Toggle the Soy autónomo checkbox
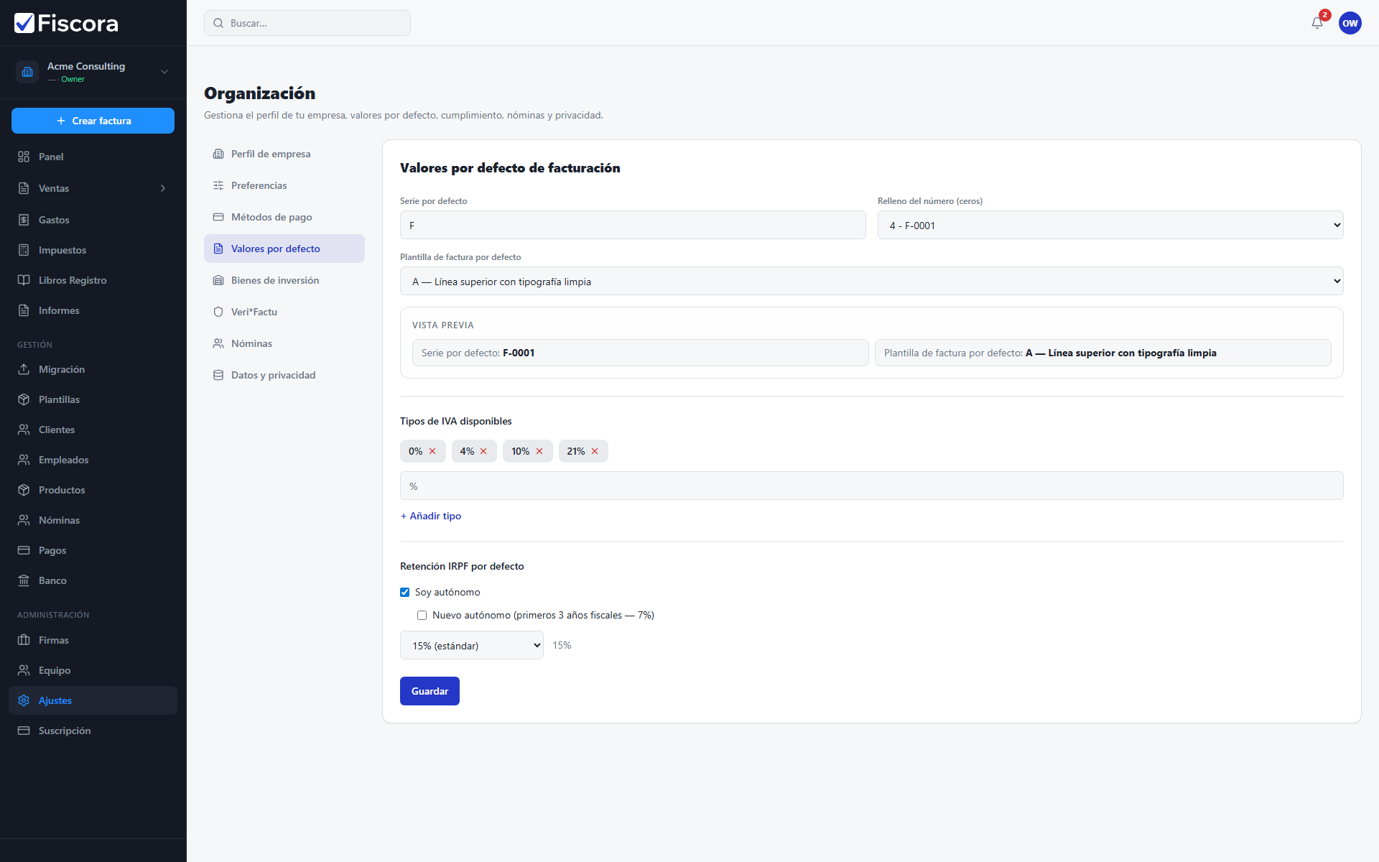The width and height of the screenshot is (1379, 862). tap(404, 592)
